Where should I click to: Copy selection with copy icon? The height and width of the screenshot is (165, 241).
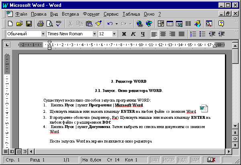coord(80,24)
